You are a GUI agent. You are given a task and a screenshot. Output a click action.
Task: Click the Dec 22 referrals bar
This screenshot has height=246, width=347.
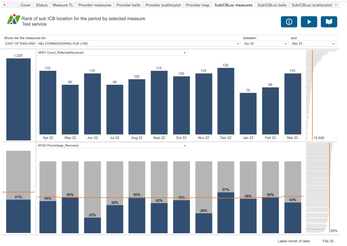[x=226, y=101]
